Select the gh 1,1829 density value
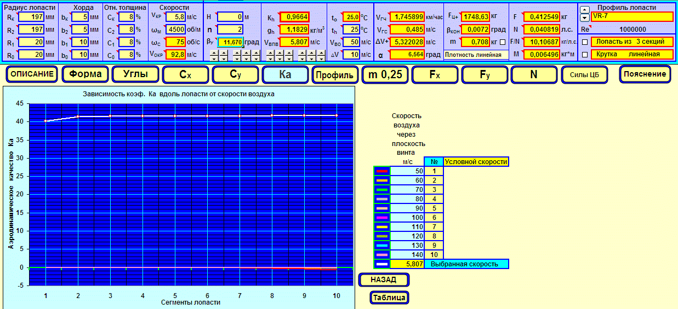678x309 pixels. [x=294, y=30]
